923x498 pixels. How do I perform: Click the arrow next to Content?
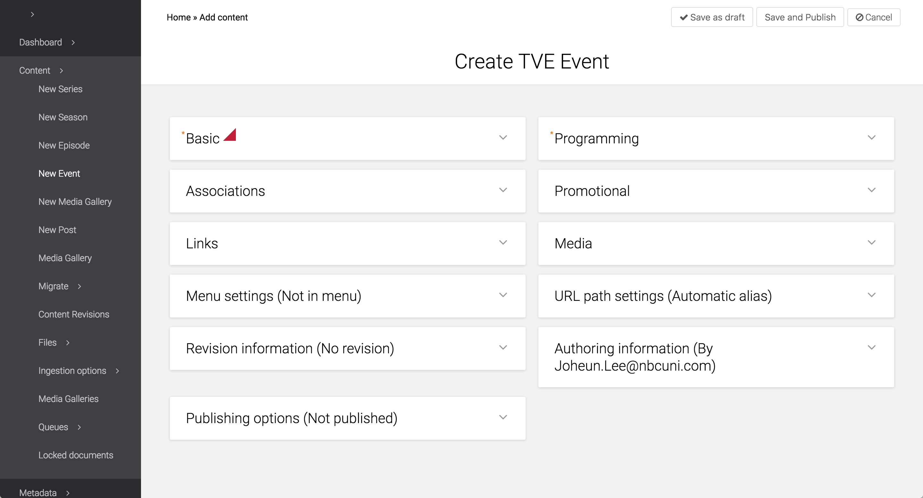61,71
